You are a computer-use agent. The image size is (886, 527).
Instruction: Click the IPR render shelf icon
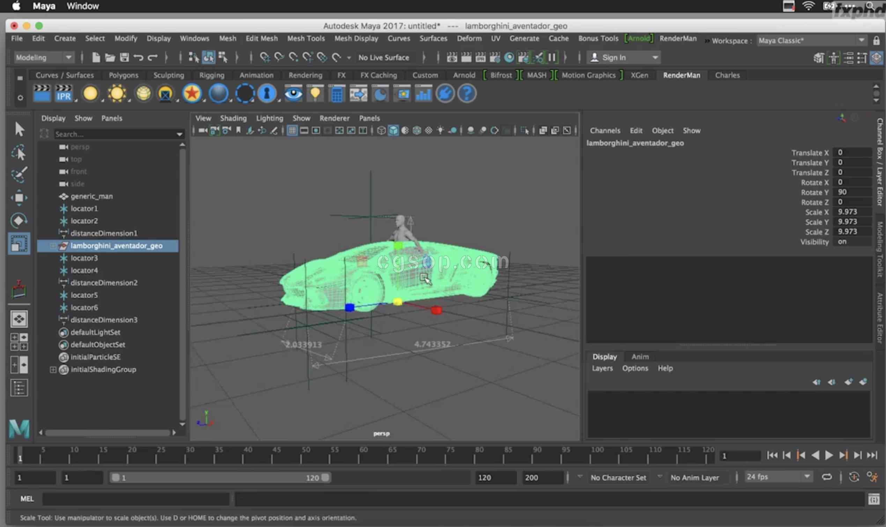(64, 94)
